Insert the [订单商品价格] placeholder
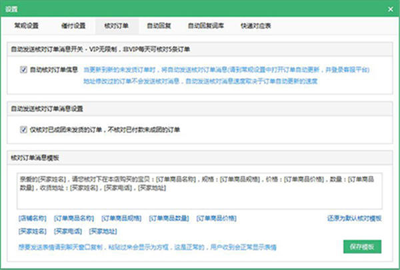Viewport: 400px width, 270px height. (216, 218)
